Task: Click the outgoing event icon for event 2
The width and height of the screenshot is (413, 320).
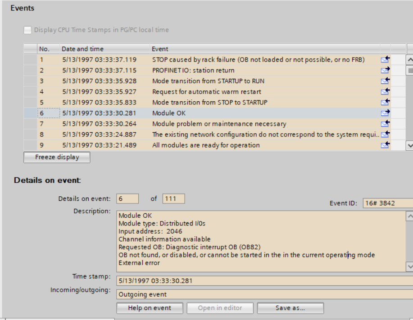Action: (x=385, y=70)
